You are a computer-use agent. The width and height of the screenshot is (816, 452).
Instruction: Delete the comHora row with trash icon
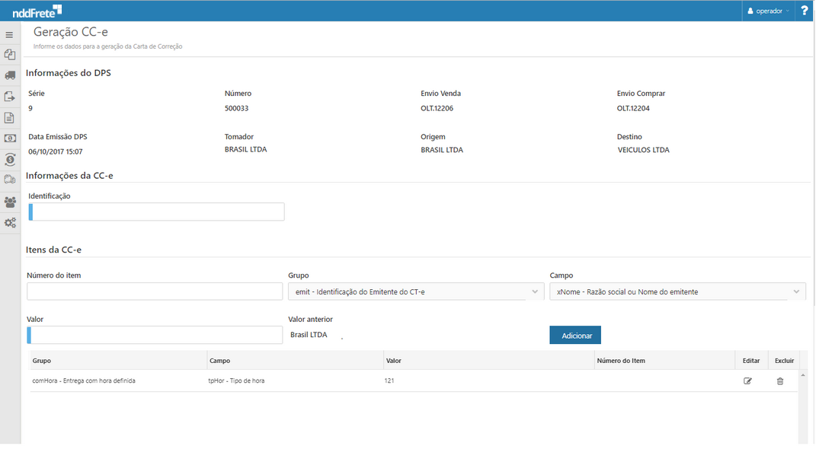pyautogui.click(x=779, y=381)
